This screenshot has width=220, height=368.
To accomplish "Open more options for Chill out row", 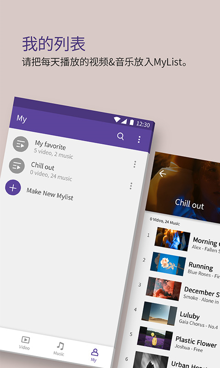I will click(131, 186).
